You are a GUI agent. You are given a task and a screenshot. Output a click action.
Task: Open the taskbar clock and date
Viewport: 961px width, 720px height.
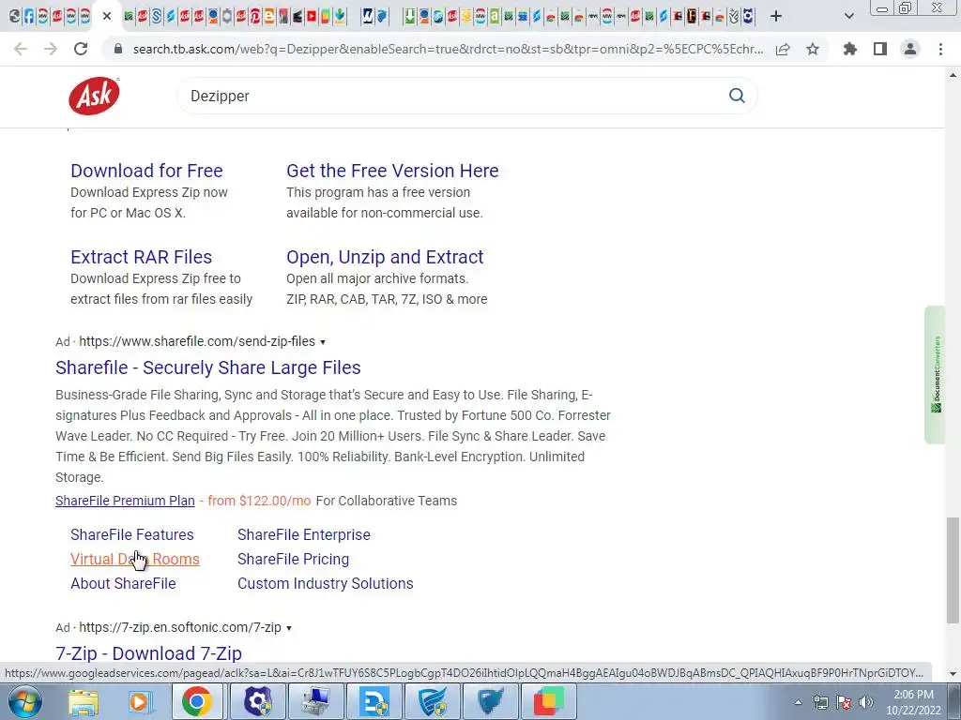(x=913, y=702)
